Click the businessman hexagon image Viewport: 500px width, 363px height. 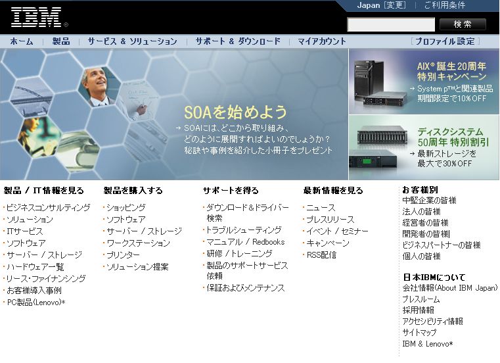(99, 86)
